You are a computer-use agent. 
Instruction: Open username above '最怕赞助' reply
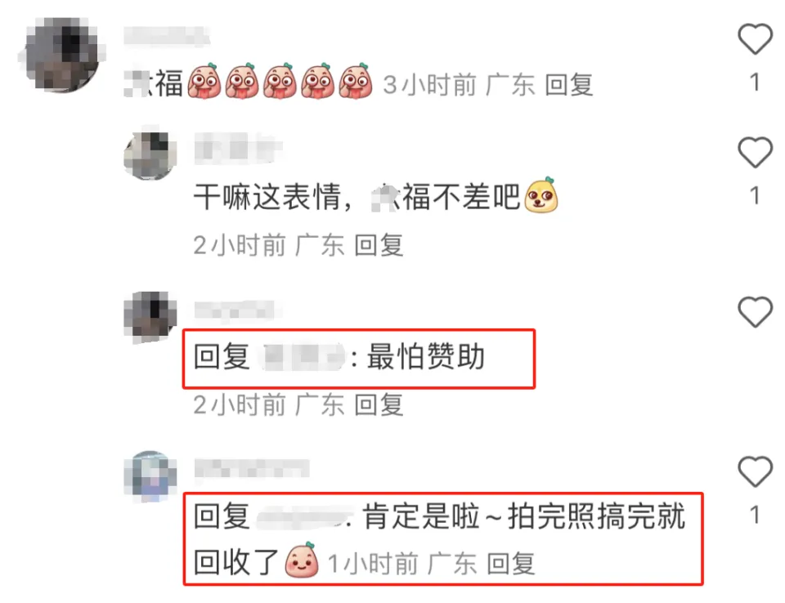238,310
